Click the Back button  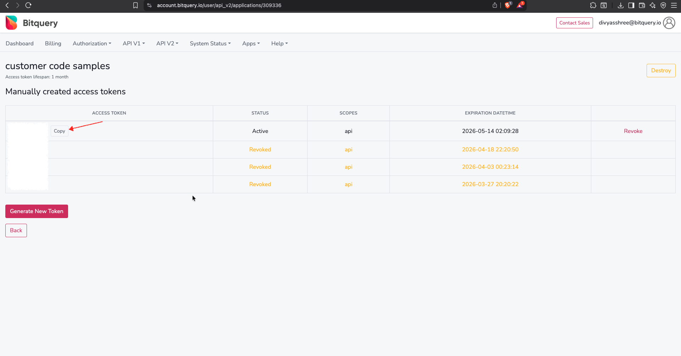16,230
